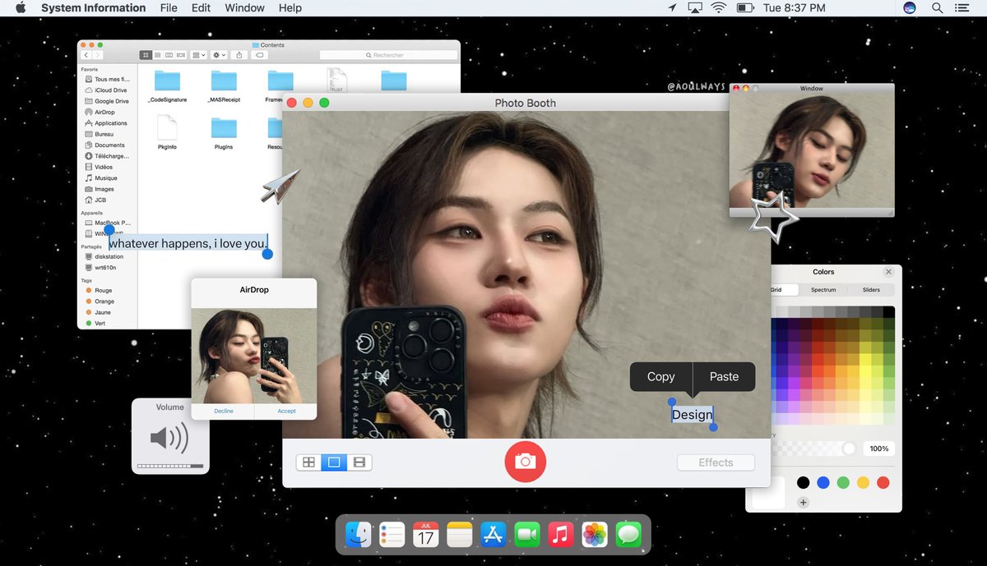This screenshot has width=987, height=566.
Task: Adjust the opacity slider knob
Action: [x=849, y=449]
